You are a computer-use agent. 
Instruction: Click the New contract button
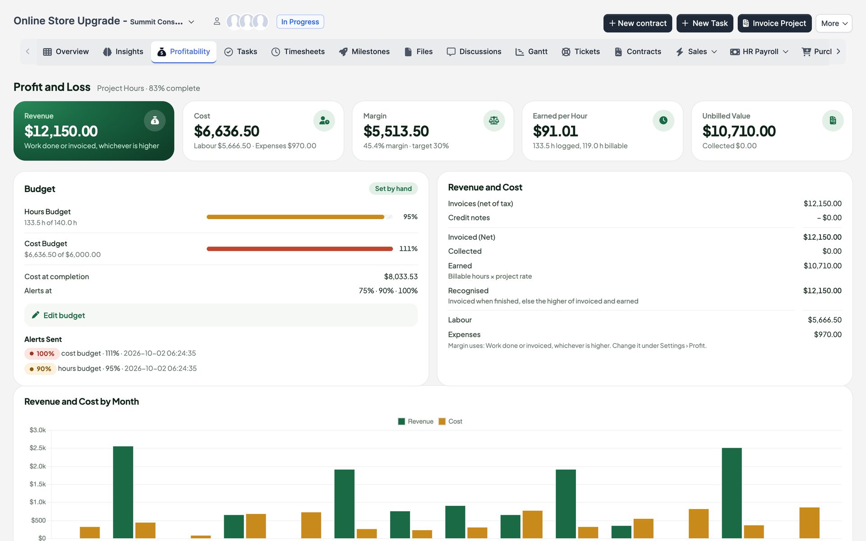point(637,23)
